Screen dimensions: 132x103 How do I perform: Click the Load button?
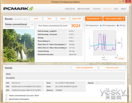[36, 19]
